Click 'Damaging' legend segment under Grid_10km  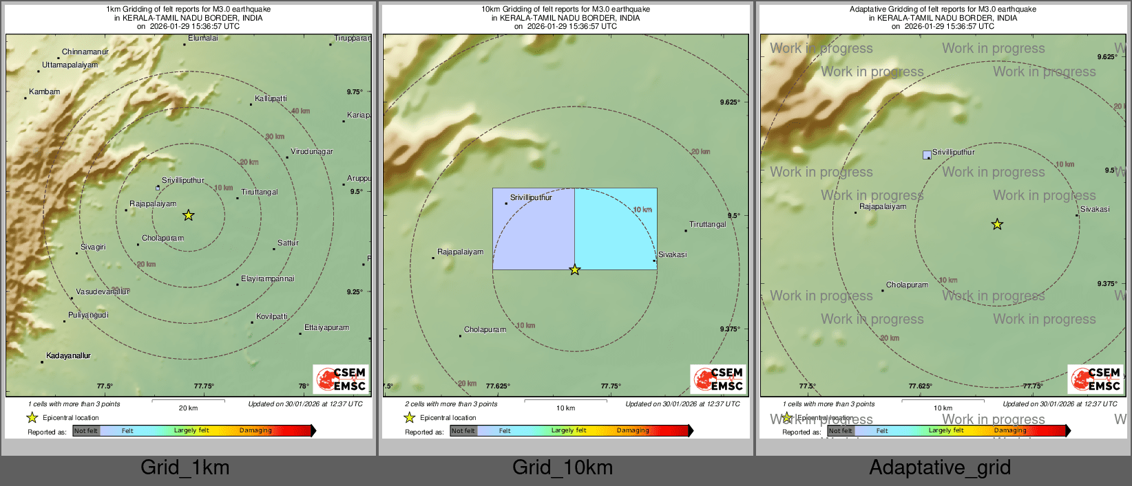pos(633,430)
